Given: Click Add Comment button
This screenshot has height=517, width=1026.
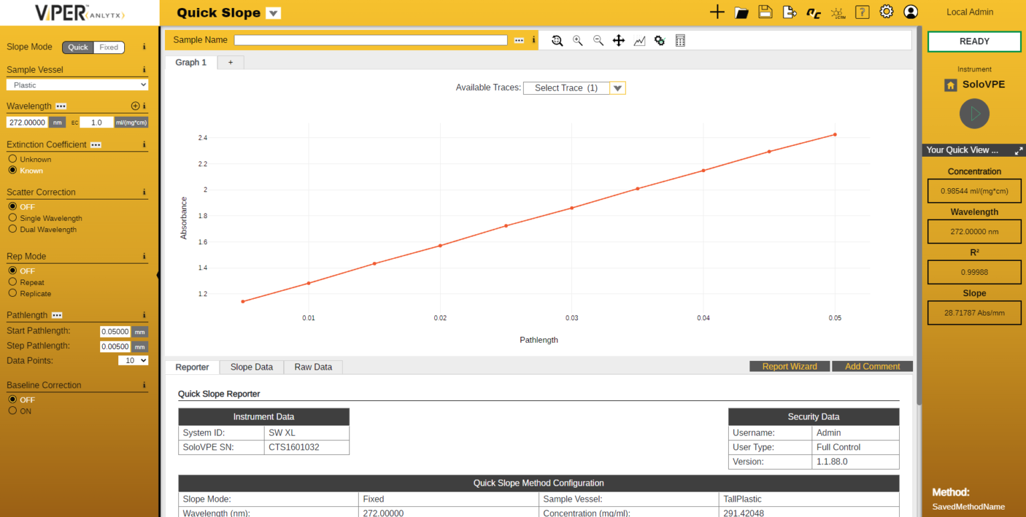Looking at the screenshot, I should click(x=872, y=366).
